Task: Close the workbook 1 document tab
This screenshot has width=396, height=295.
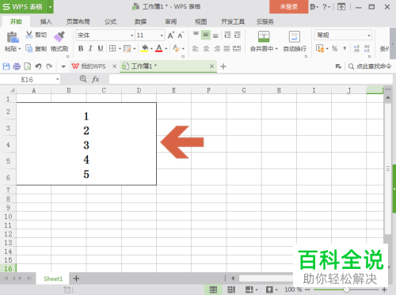Action: [211, 66]
